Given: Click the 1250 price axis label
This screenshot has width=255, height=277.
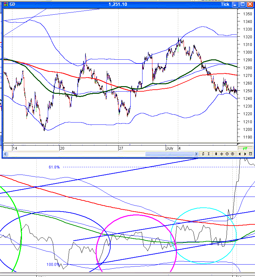Looking at the screenshot, I should [247, 91].
